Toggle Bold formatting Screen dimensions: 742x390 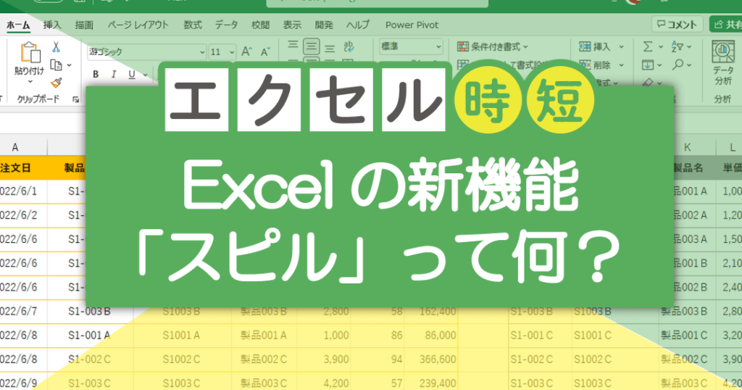point(96,75)
